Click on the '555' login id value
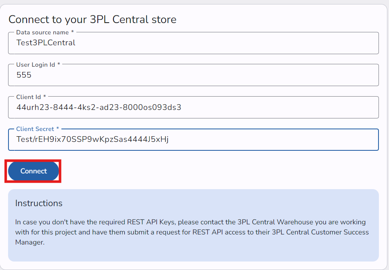This screenshot has height=270, width=389. click(24, 75)
